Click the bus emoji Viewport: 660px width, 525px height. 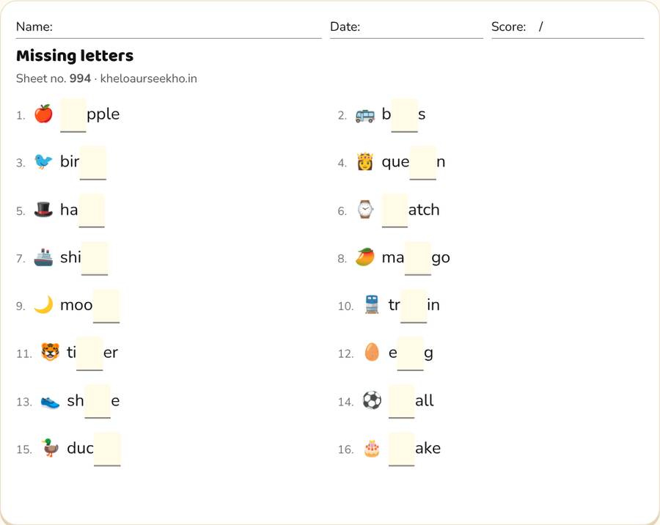365,115
